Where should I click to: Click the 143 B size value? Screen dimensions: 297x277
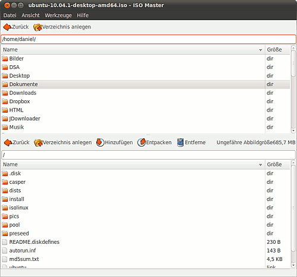(x=274, y=251)
